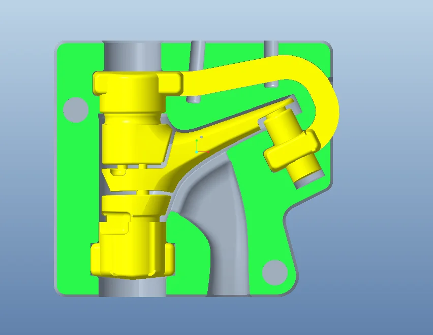Click the upper-left gray circular hole in the green plate

76,109
